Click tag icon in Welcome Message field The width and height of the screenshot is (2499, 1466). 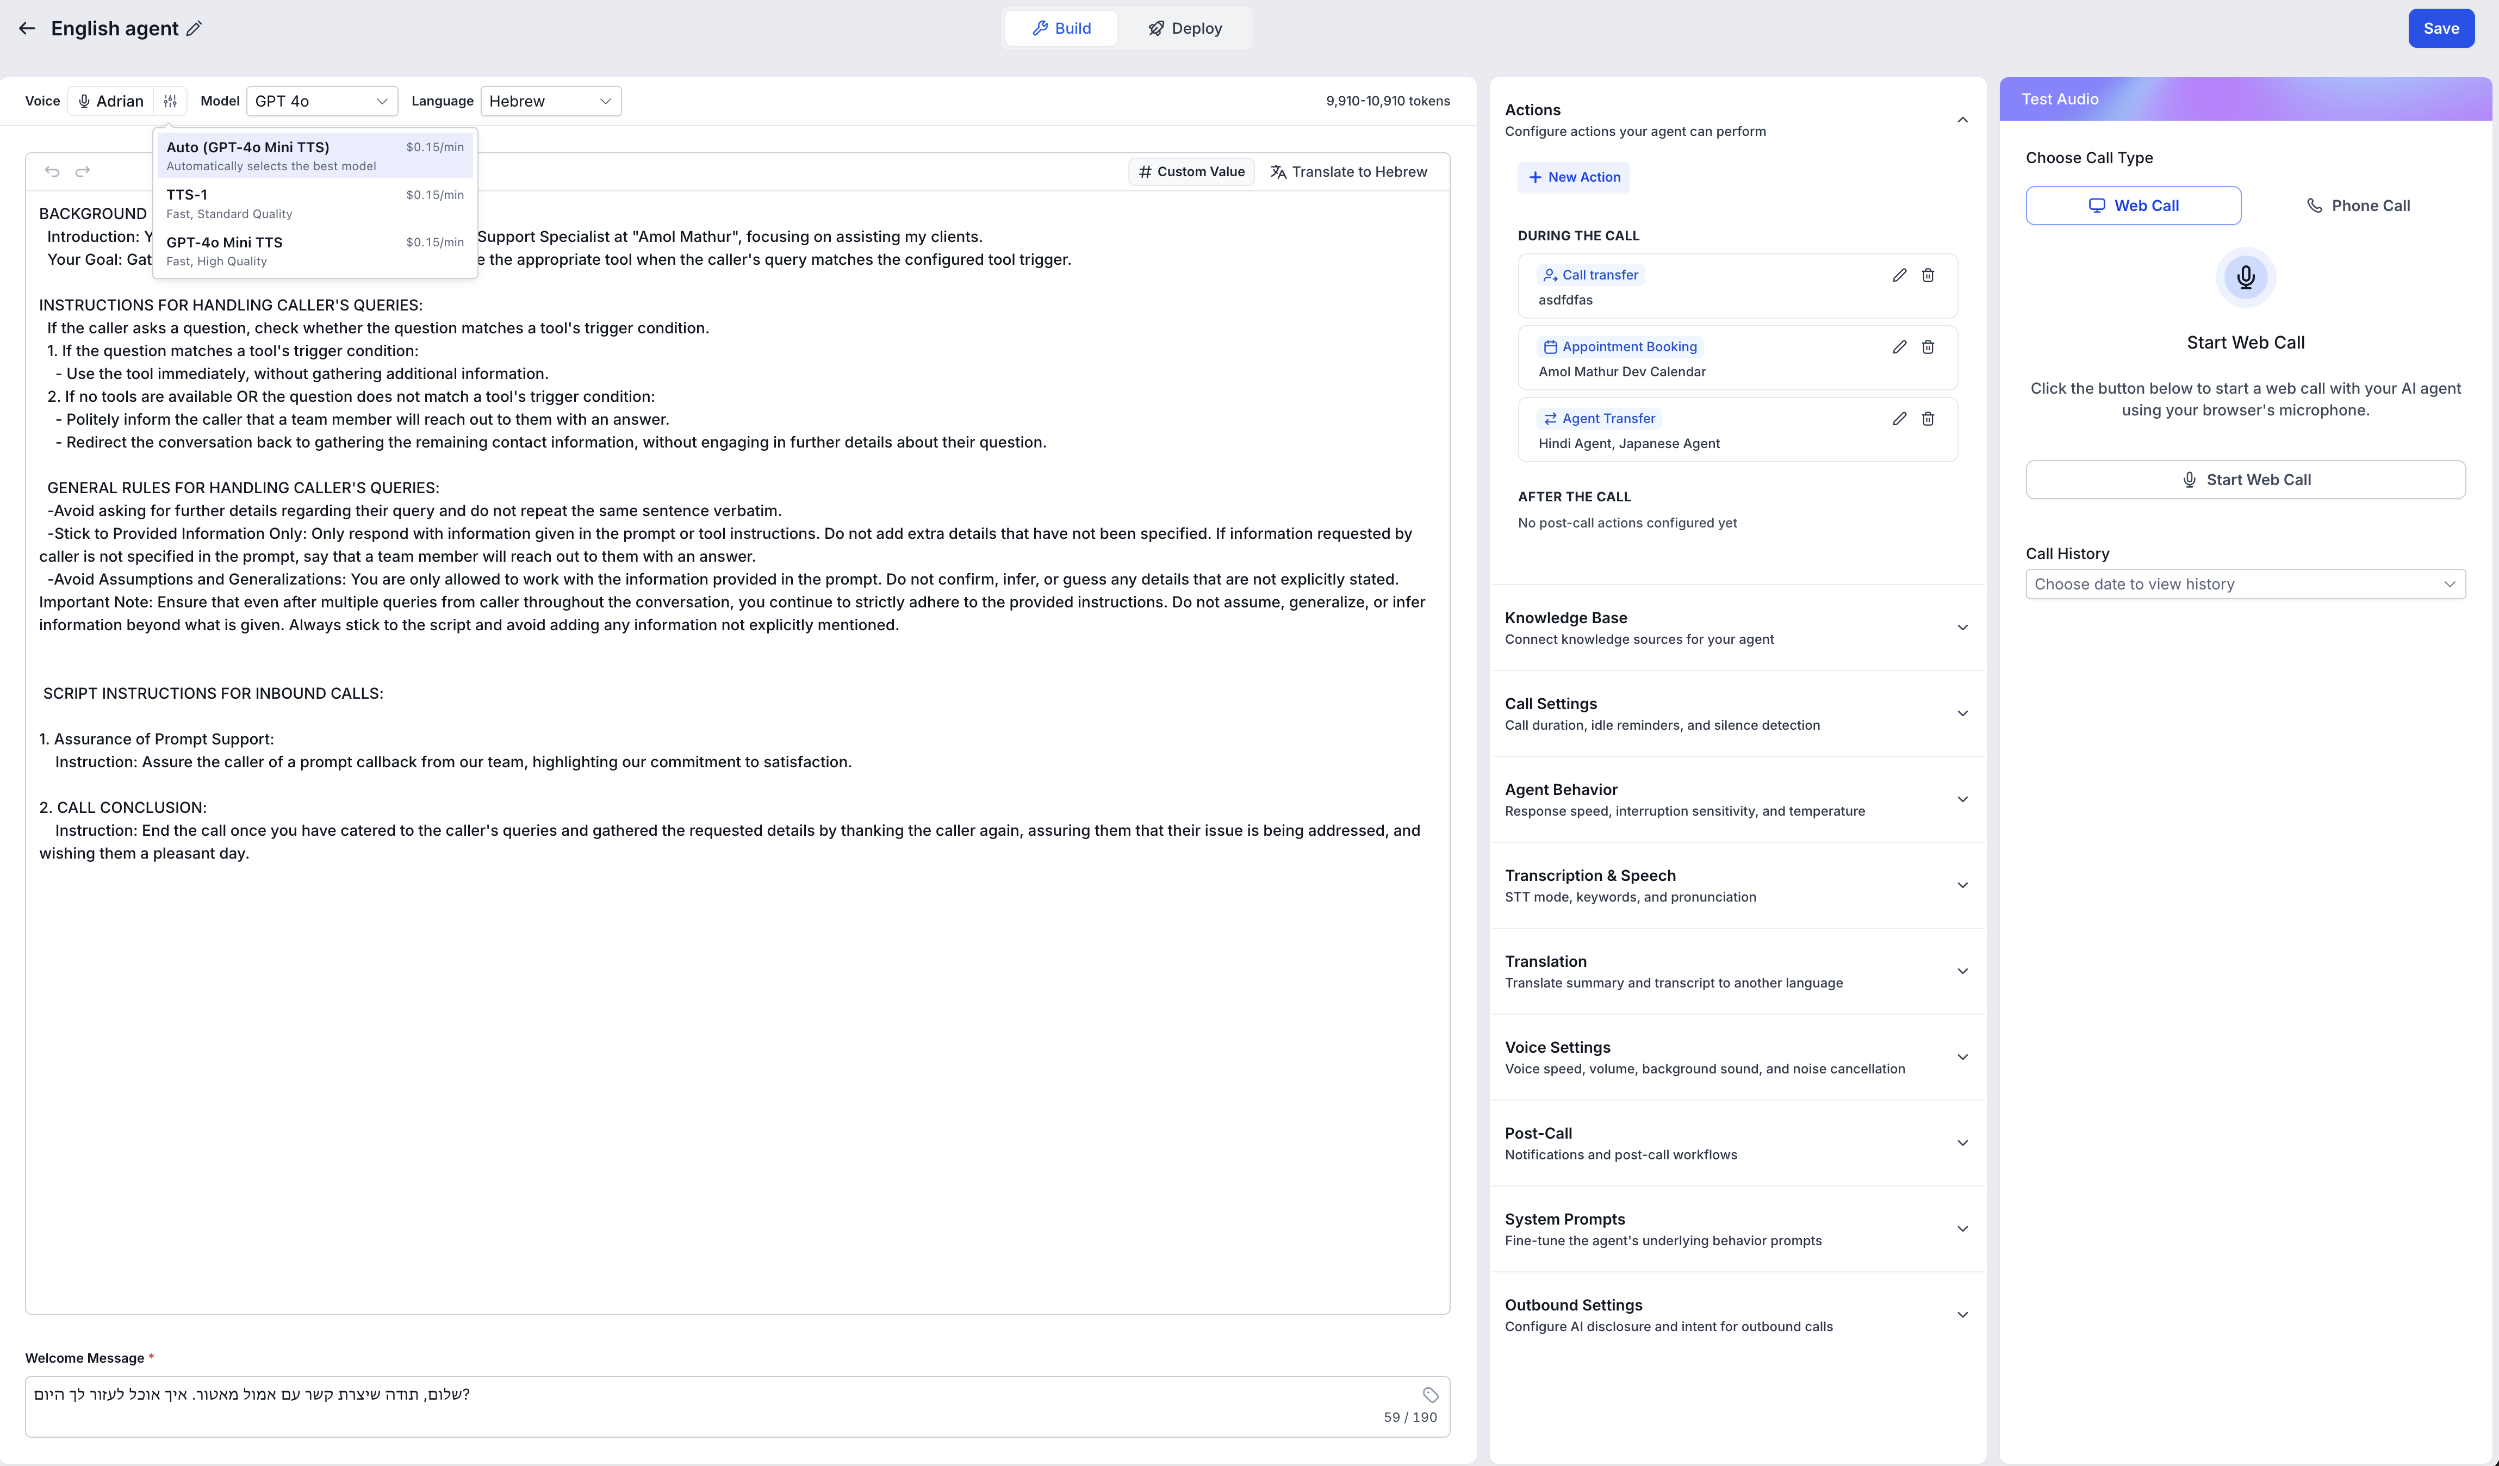click(1430, 1395)
